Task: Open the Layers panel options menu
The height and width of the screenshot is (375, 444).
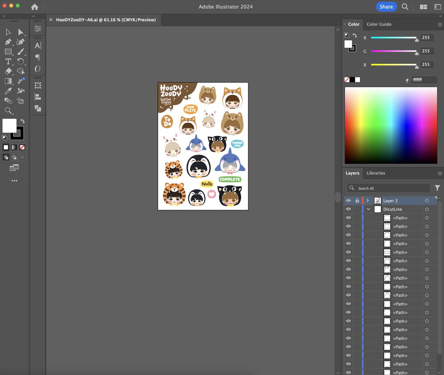Action: click(440, 173)
